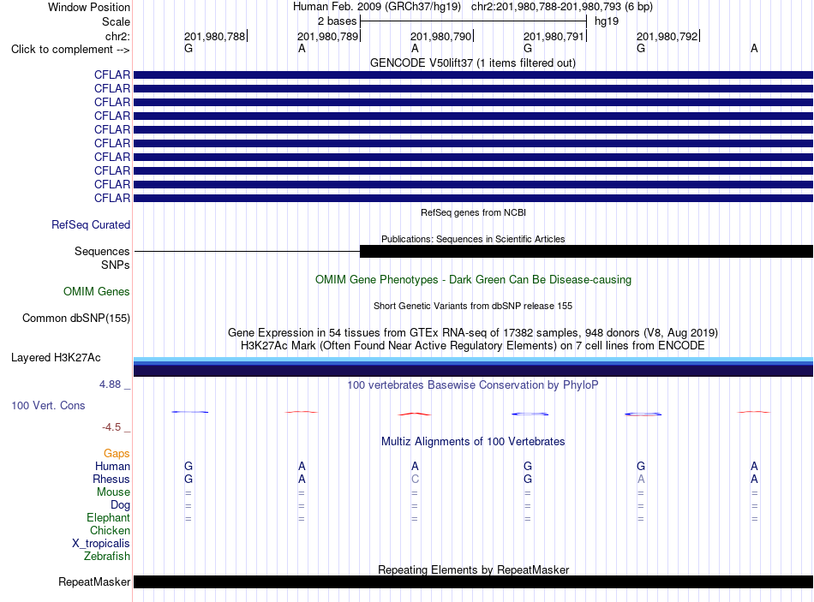Open 'RefSeq genes from NCBI' track title
814x602 pixels.
473,212
